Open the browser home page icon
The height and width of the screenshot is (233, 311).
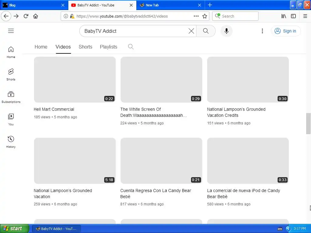[36, 16]
